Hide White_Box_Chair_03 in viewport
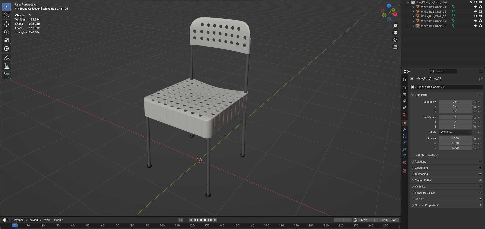Screen dimensions: 485x229 pyautogui.click(x=475, y=16)
